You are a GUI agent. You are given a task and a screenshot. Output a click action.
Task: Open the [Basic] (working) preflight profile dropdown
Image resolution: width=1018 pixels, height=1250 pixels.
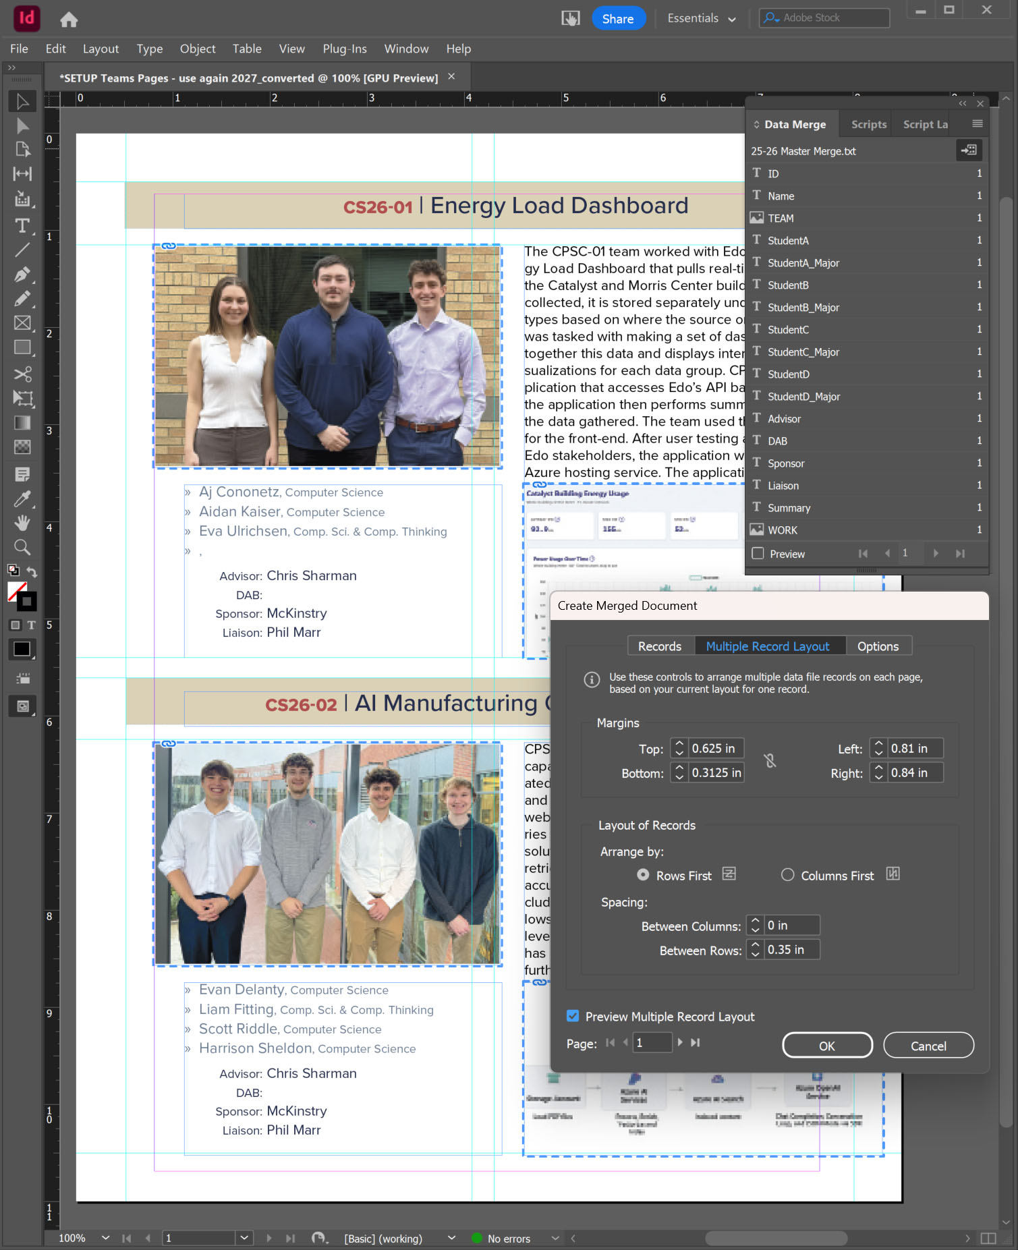(x=451, y=1238)
